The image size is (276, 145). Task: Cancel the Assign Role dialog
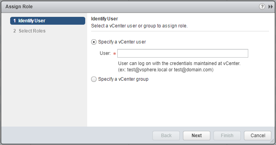tap(258, 136)
